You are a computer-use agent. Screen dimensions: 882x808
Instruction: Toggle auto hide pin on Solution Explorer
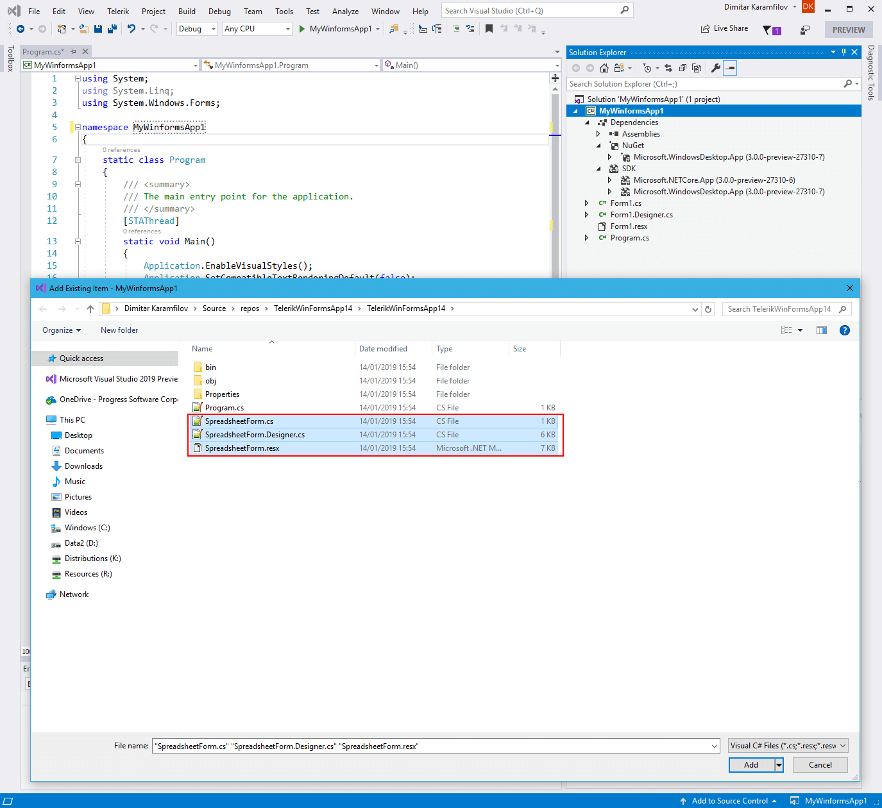(x=844, y=52)
